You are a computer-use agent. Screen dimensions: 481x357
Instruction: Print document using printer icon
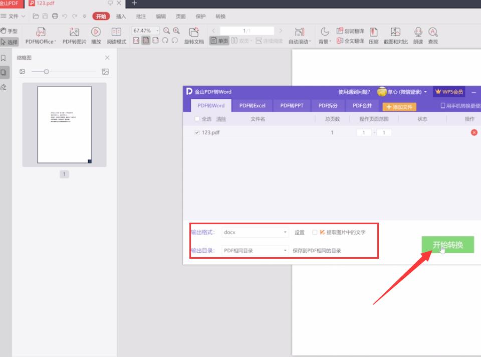click(55, 16)
